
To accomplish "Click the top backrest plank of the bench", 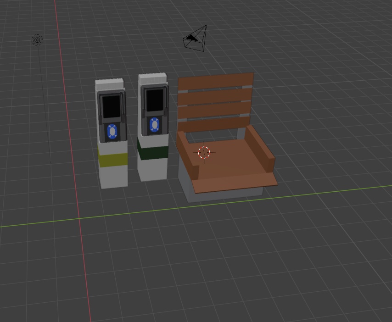I will [216, 81].
